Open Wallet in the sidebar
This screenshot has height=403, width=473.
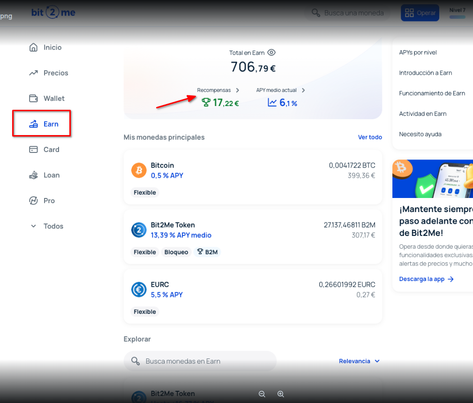coord(47,99)
